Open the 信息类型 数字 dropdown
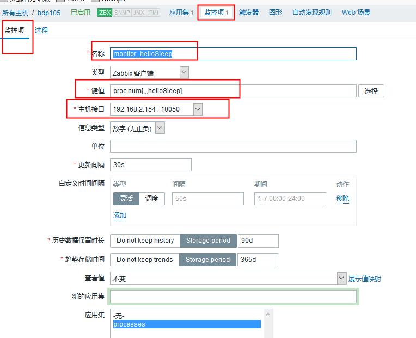 tap(137, 128)
